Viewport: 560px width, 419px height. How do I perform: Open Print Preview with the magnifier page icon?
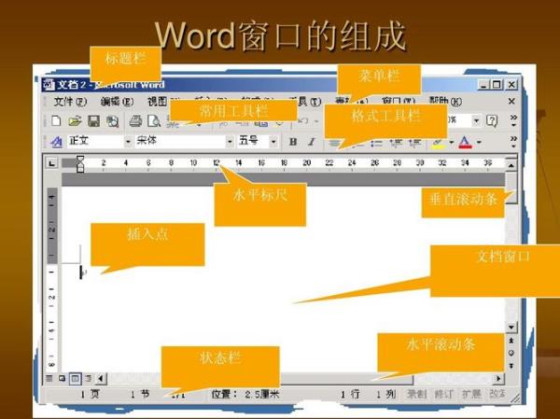pos(154,121)
